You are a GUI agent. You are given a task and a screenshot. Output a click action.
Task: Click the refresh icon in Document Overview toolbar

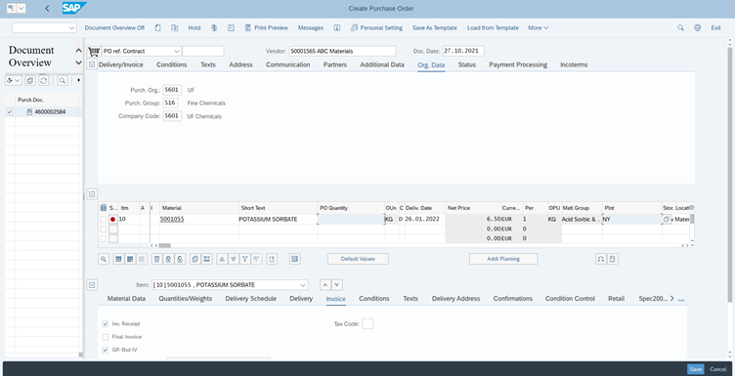(44, 80)
